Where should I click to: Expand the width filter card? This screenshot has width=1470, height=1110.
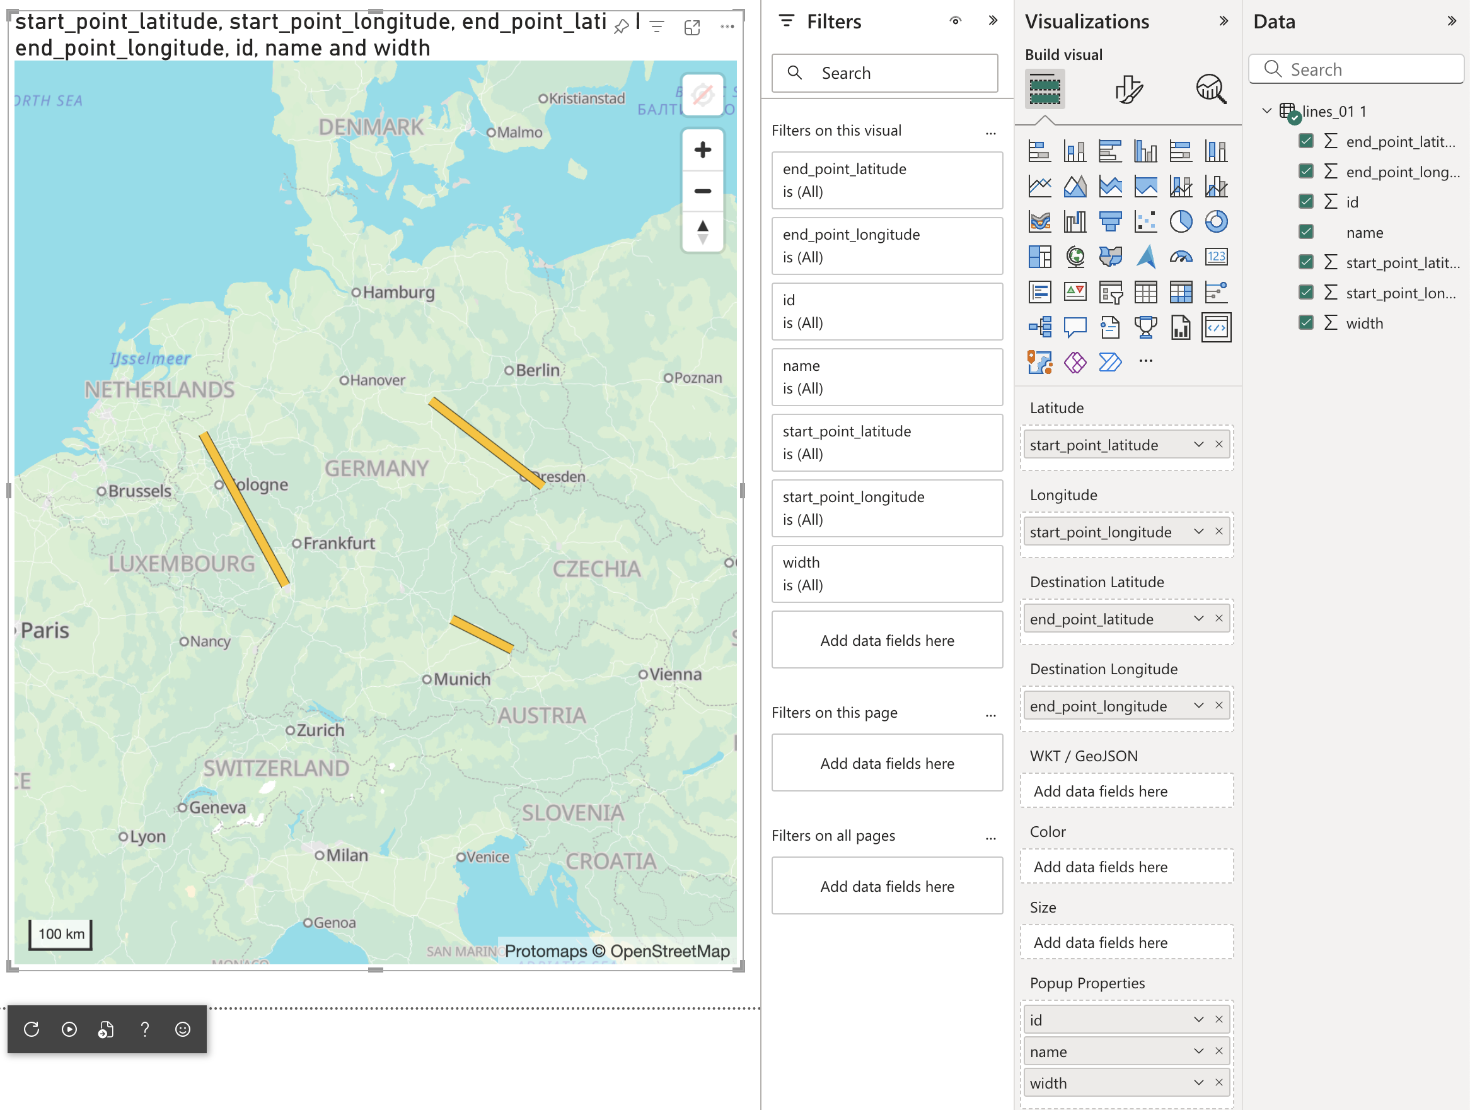(886, 573)
